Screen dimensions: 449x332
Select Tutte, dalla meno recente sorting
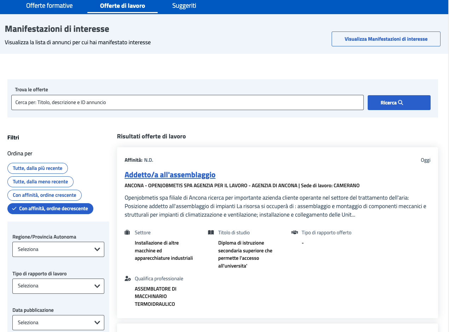click(40, 182)
